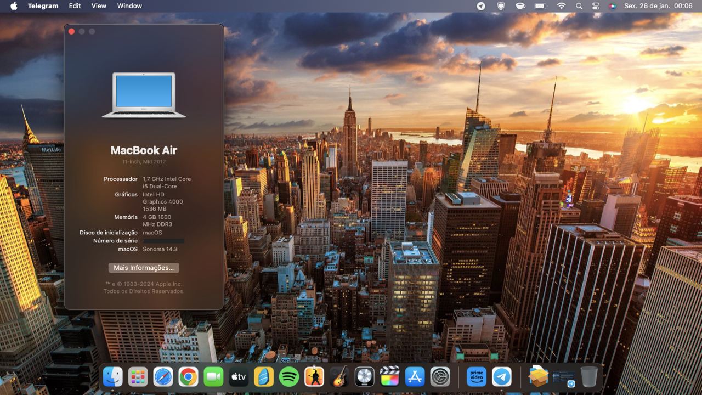Launch Spotify from the dock
The height and width of the screenshot is (395, 702).
click(x=289, y=377)
